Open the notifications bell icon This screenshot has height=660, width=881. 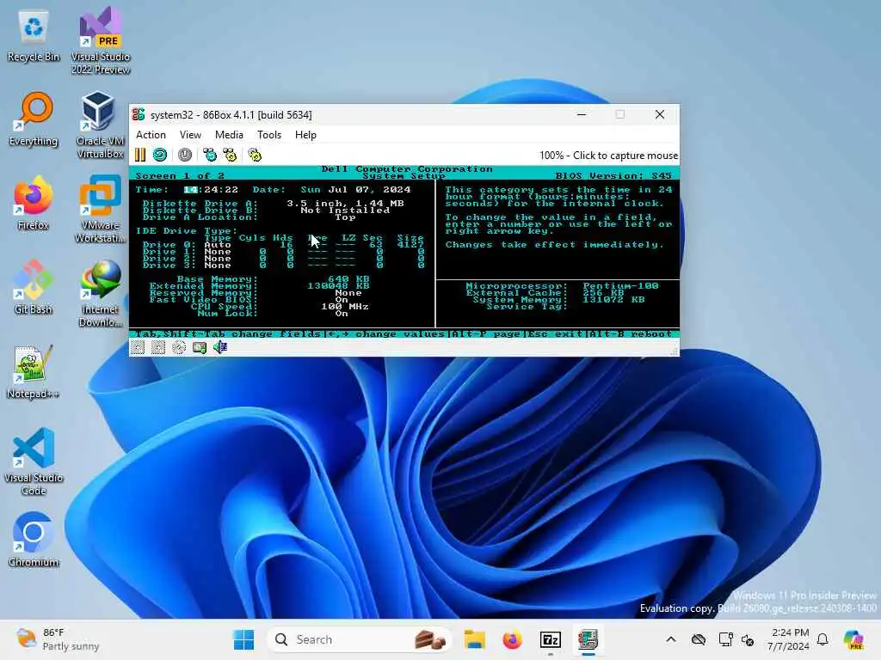(x=822, y=639)
